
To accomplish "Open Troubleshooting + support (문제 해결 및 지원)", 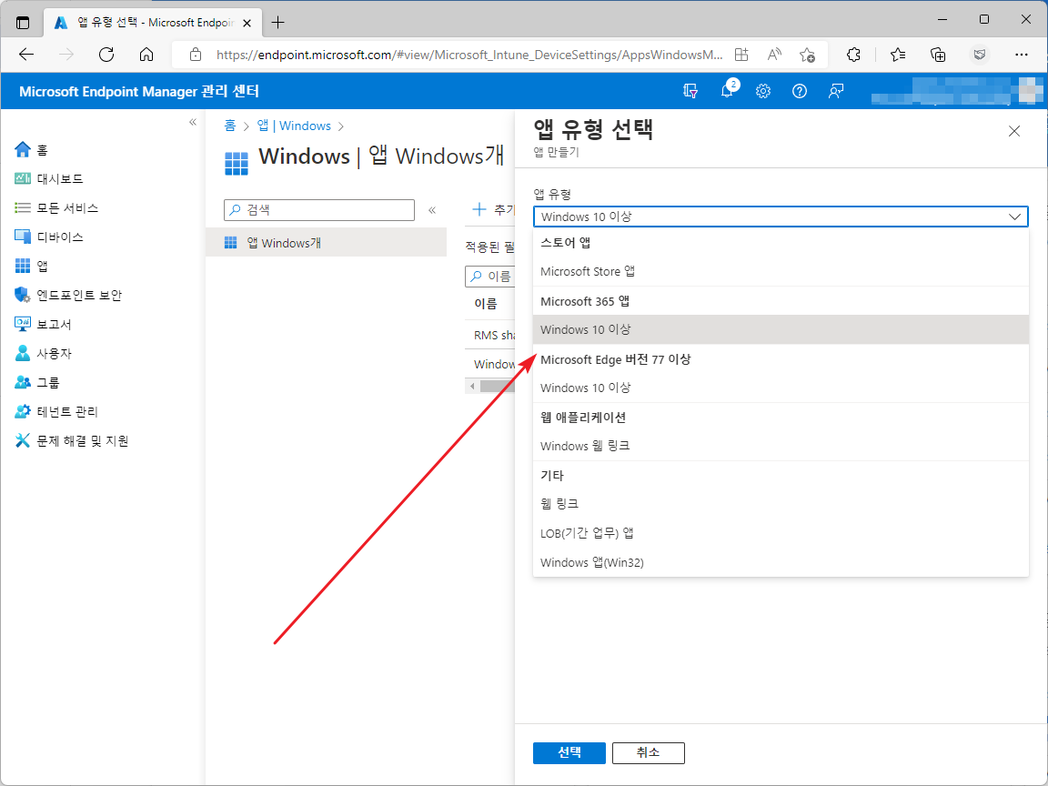I will [x=72, y=440].
